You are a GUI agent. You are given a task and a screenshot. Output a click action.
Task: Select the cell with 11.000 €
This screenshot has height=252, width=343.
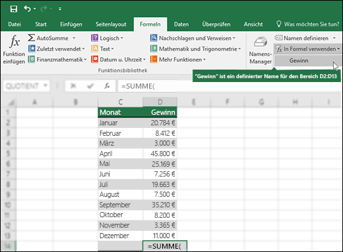[x=160, y=236]
